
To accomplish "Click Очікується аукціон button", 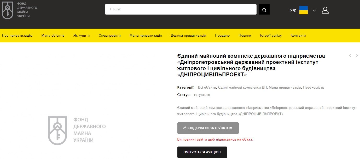I will pos(202,152).
